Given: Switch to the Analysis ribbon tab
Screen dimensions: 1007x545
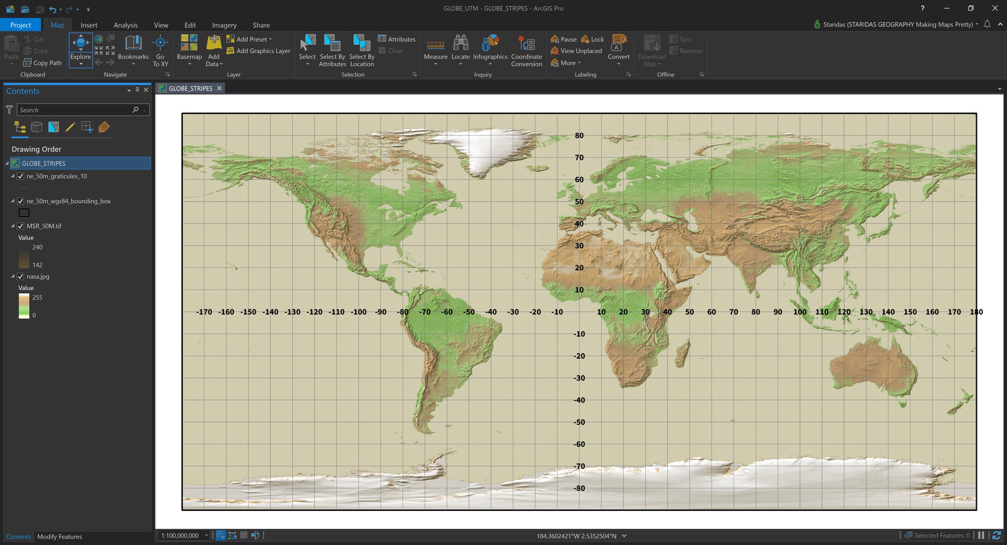Looking at the screenshot, I should pyautogui.click(x=125, y=25).
